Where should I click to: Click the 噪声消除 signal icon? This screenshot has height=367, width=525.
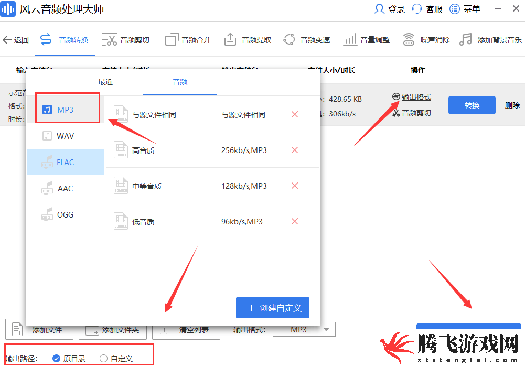tap(409, 39)
